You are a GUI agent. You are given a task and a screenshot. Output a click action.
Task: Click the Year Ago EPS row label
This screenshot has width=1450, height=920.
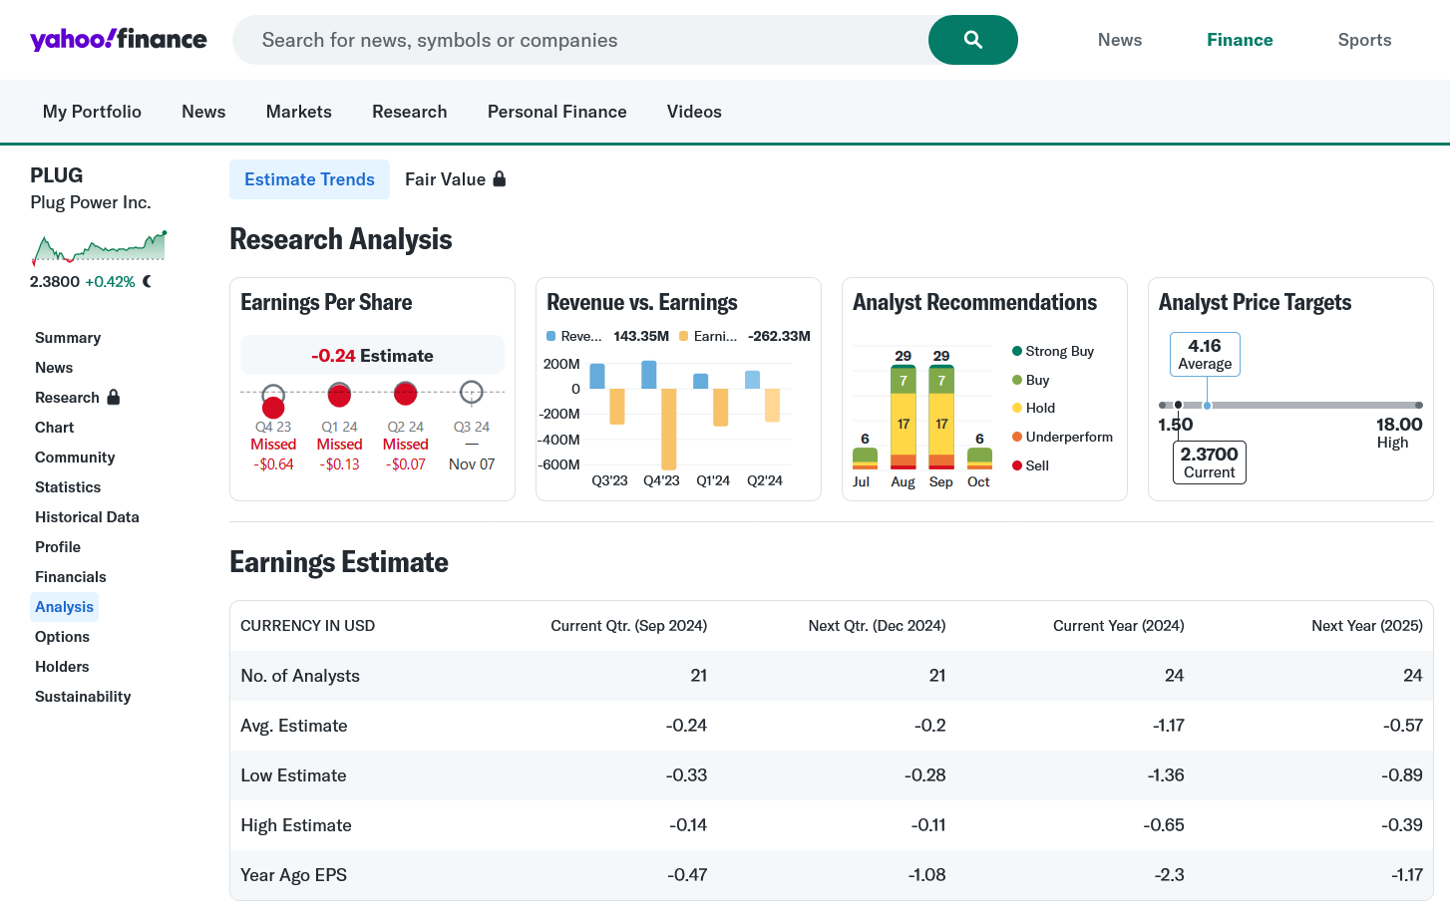point(293,875)
